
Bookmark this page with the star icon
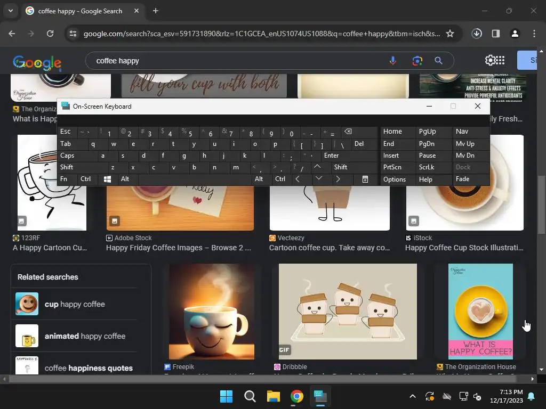[x=450, y=34]
